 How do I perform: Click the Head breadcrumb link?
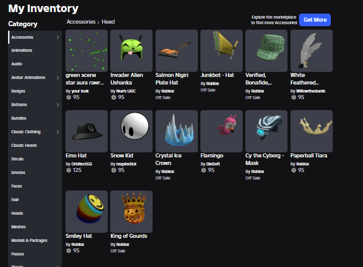coord(108,22)
